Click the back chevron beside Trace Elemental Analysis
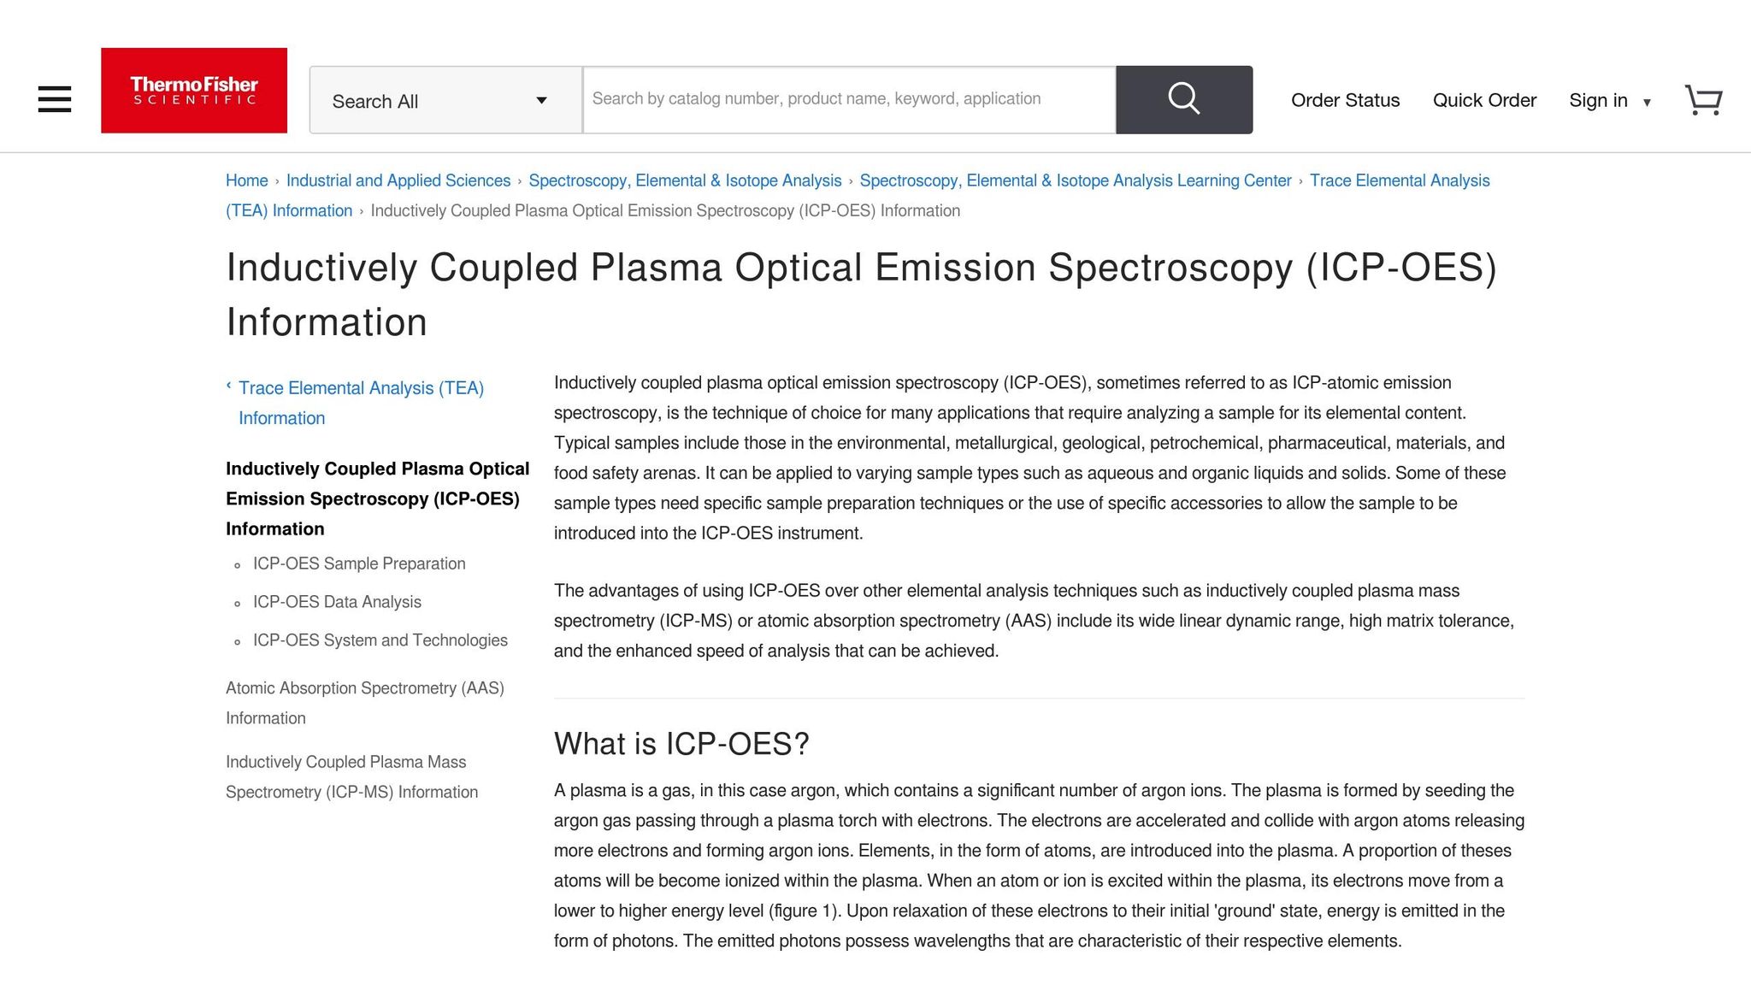The height and width of the screenshot is (985, 1751). pos(229,386)
